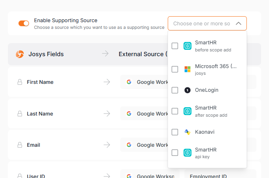Click the 'Last Name' field label
This screenshot has width=269, height=178.
40,114
